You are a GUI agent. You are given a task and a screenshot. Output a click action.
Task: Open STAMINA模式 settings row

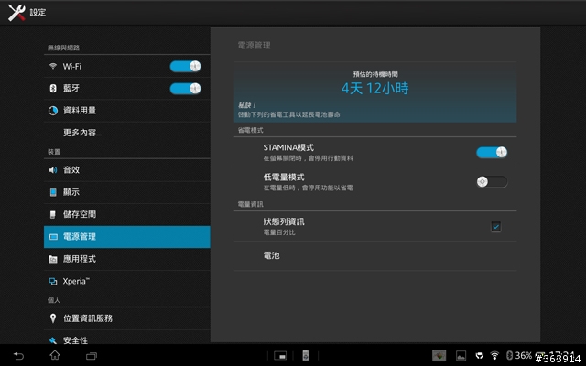(375, 153)
